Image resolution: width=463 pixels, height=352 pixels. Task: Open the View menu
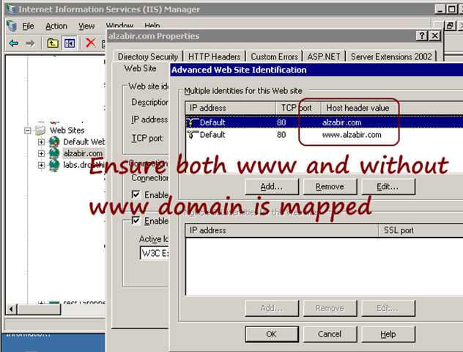[86, 26]
